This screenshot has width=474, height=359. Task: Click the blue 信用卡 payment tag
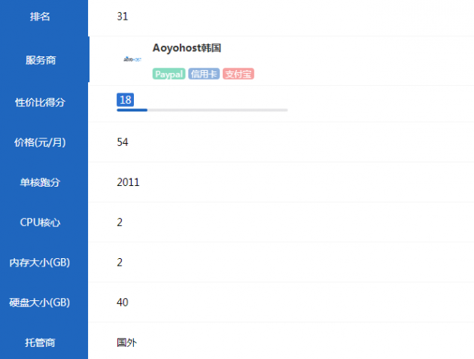[204, 74]
